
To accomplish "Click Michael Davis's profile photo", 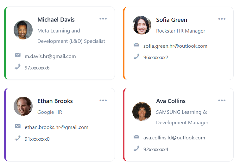I will tap(23, 30).
